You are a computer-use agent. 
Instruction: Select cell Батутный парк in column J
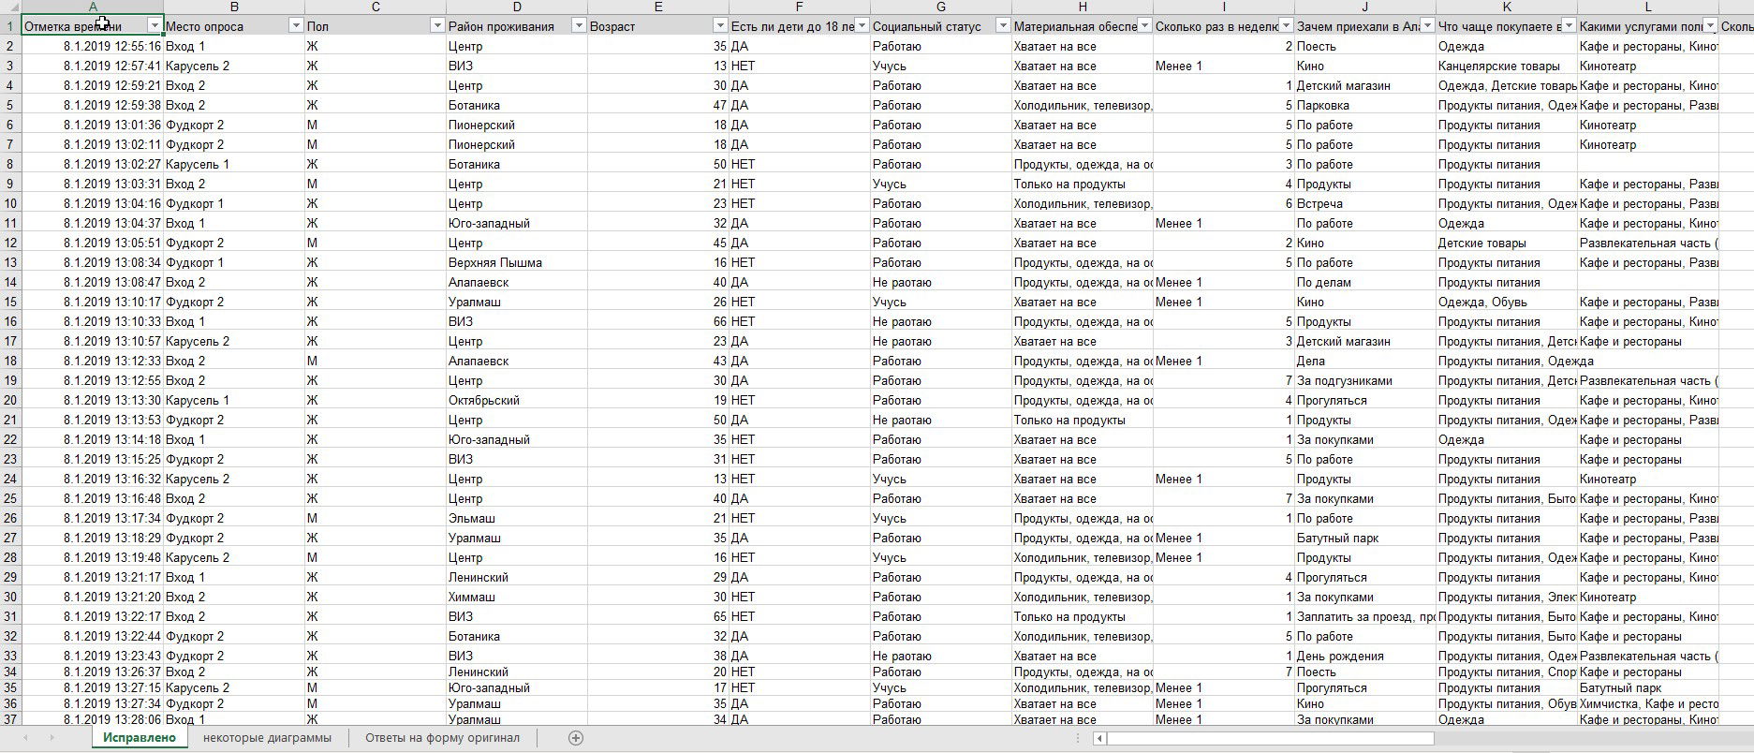tap(1365, 538)
